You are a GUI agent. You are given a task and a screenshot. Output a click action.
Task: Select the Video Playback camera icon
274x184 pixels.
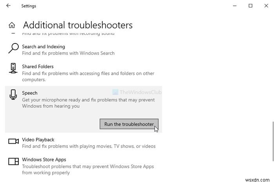[x=13, y=141]
